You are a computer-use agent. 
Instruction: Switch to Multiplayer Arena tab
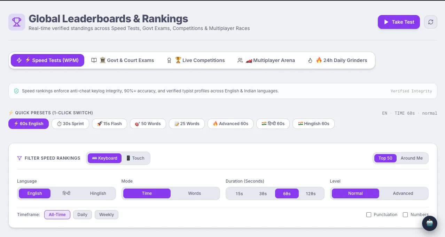click(x=266, y=60)
